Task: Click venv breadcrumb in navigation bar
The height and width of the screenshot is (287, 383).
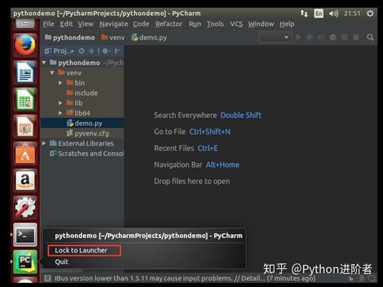Action: pos(113,37)
